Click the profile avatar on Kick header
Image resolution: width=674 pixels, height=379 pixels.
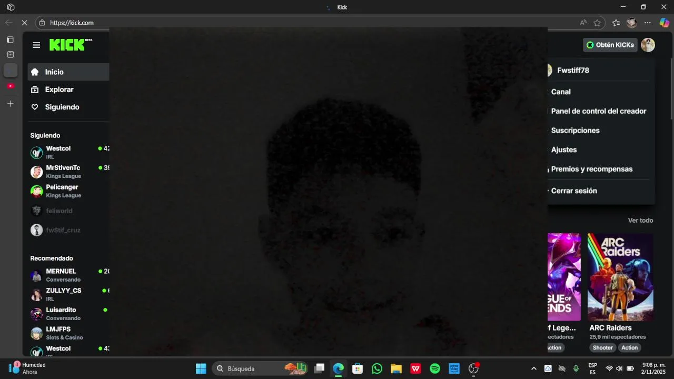(x=648, y=45)
